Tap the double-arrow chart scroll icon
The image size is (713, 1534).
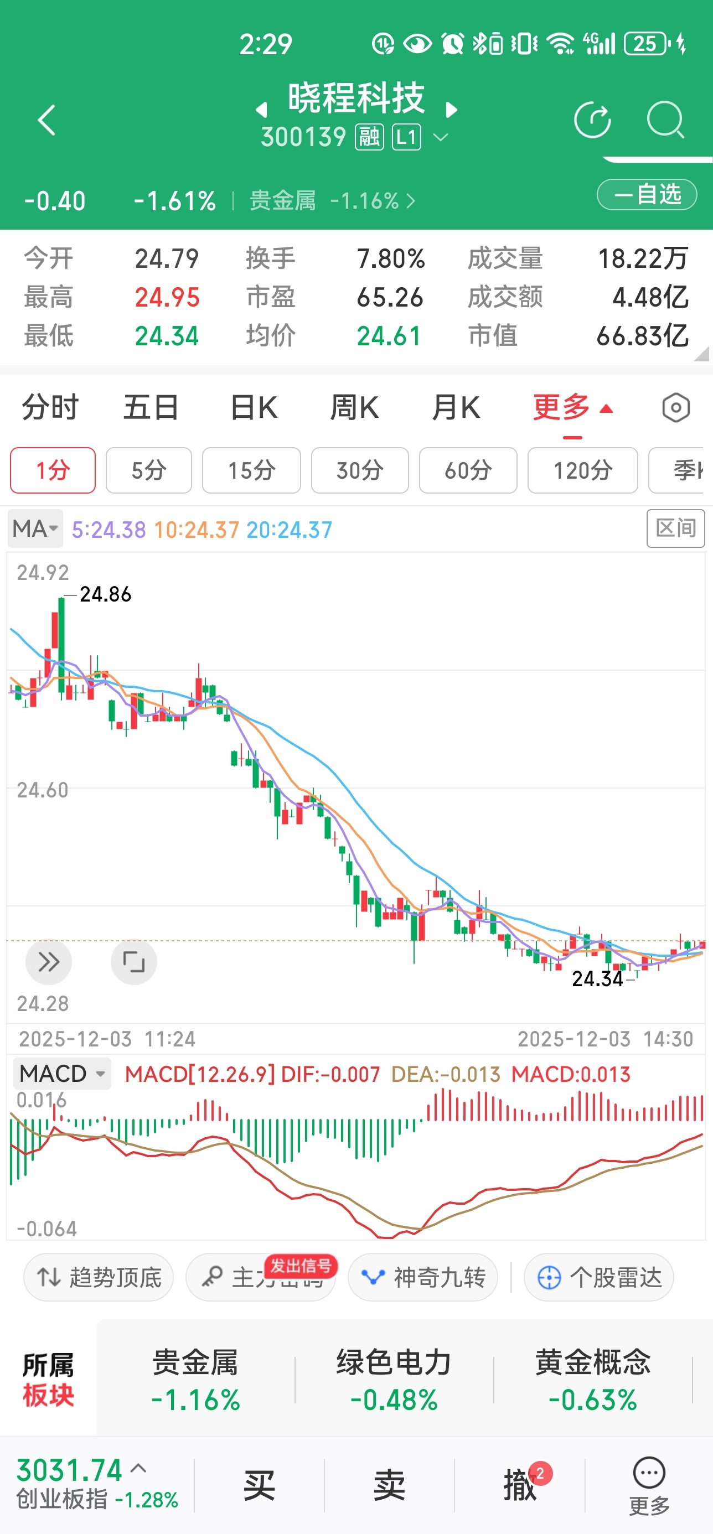[49, 962]
